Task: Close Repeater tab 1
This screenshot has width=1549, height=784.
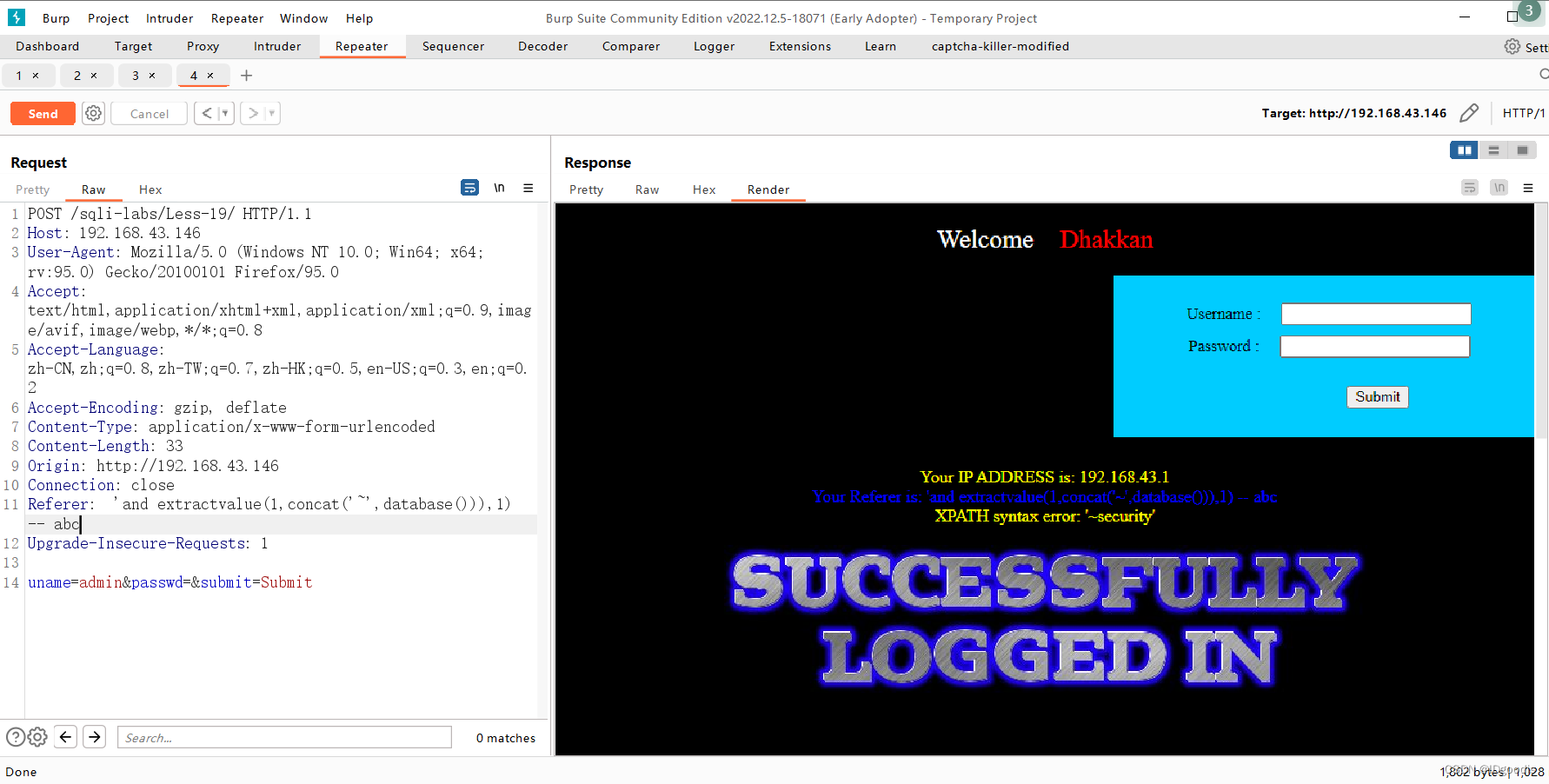Action: 36,76
